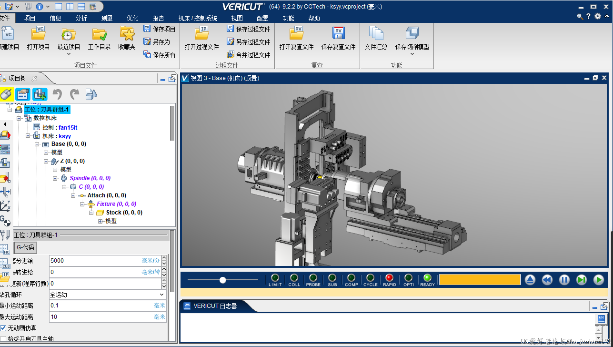Expand 模型 node under Stock

[x=100, y=221]
